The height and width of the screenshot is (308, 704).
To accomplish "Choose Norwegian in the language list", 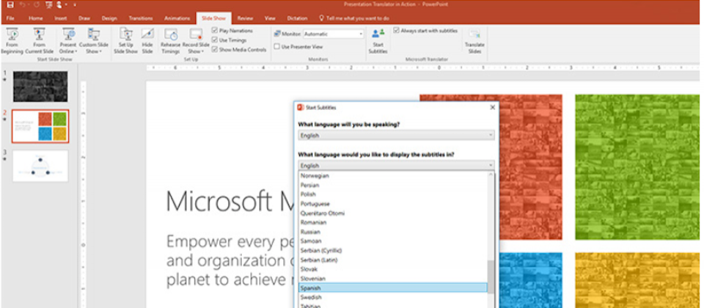I will click(393, 176).
